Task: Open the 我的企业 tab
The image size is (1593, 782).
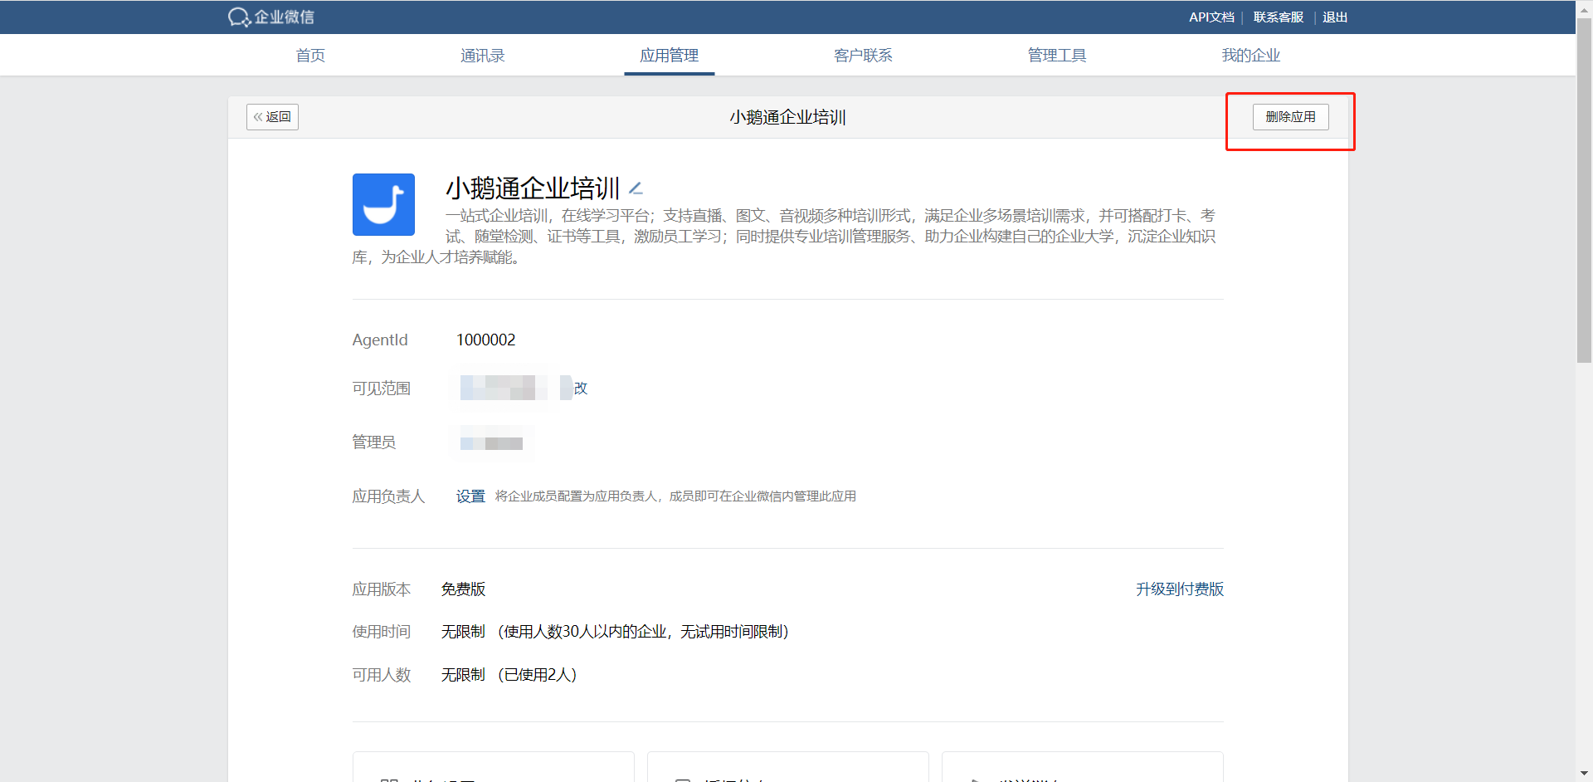Action: pyautogui.click(x=1251, y=56)
